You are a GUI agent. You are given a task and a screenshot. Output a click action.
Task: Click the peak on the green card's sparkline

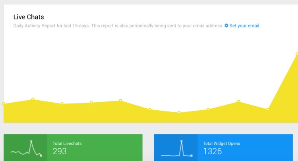[x=31, y=141]
